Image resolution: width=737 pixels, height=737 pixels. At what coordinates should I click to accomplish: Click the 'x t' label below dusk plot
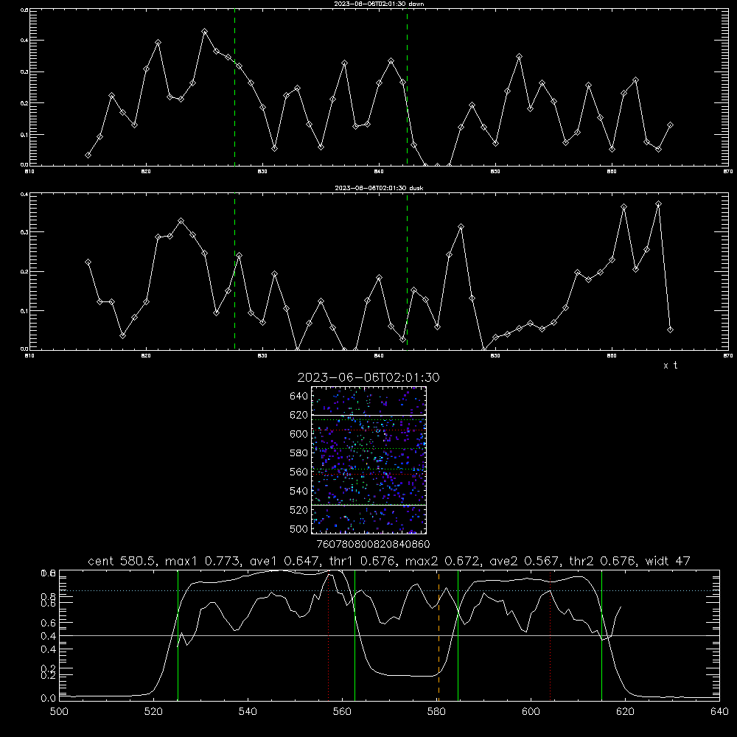point(670,366)
